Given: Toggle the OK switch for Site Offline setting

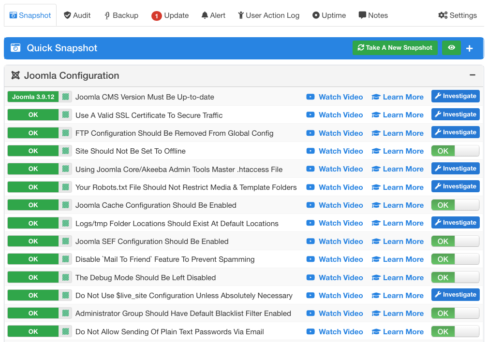Looking at the screenshot, I should tap(455, 151).
